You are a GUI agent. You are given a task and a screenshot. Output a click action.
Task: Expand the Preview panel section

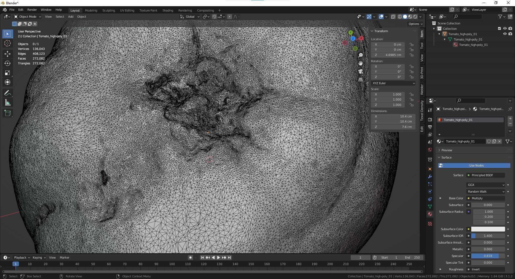click(447, 150)
